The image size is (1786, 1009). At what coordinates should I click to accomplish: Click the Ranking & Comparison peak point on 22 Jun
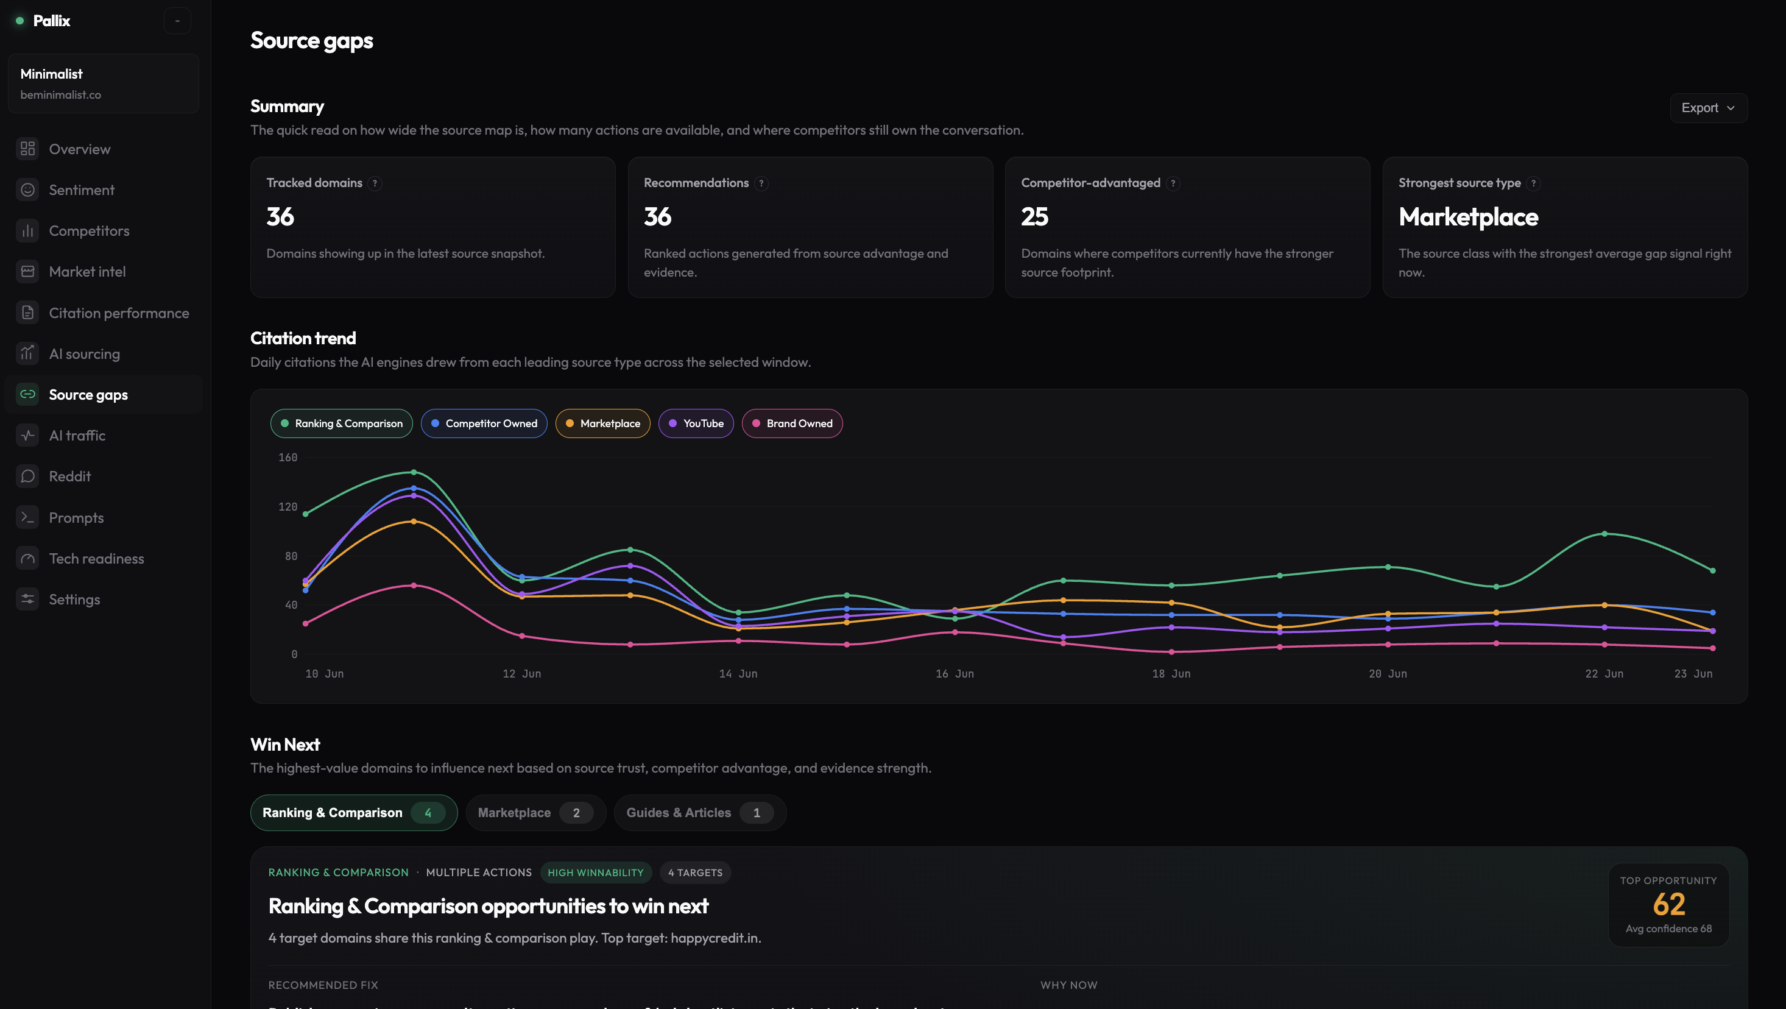coord(1604,533)
